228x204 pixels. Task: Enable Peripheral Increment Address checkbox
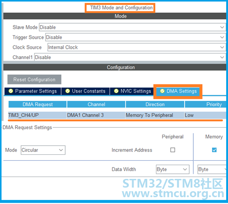[173, 150]
